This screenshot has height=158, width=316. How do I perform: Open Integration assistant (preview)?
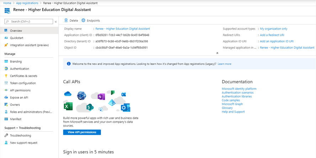coord(29,45)
